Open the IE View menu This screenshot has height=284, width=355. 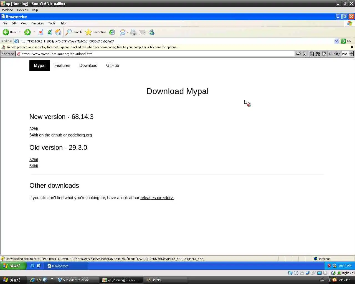(24, 23)
